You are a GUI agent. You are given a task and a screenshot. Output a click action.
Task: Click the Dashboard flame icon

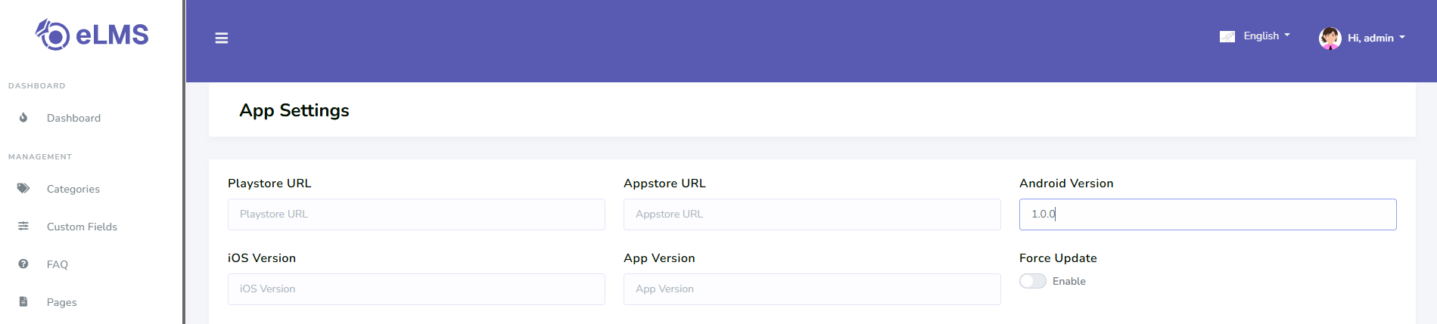point(23,118)
